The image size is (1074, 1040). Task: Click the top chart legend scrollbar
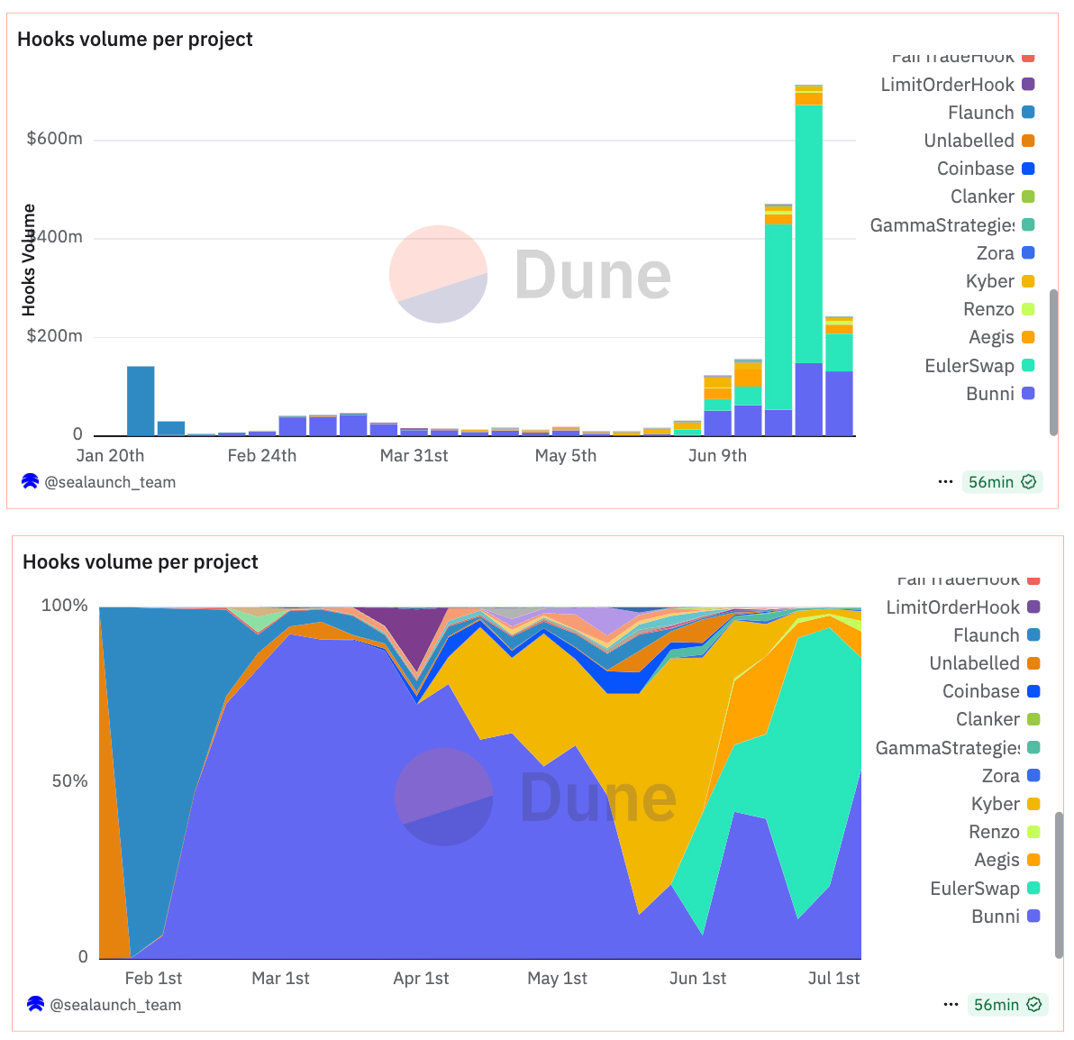click(x=1053, y=361)
